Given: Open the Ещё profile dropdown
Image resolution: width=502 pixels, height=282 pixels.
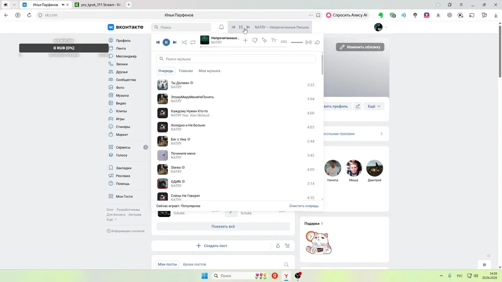Looking at the screenshot, I should click(x=374, y=106).
